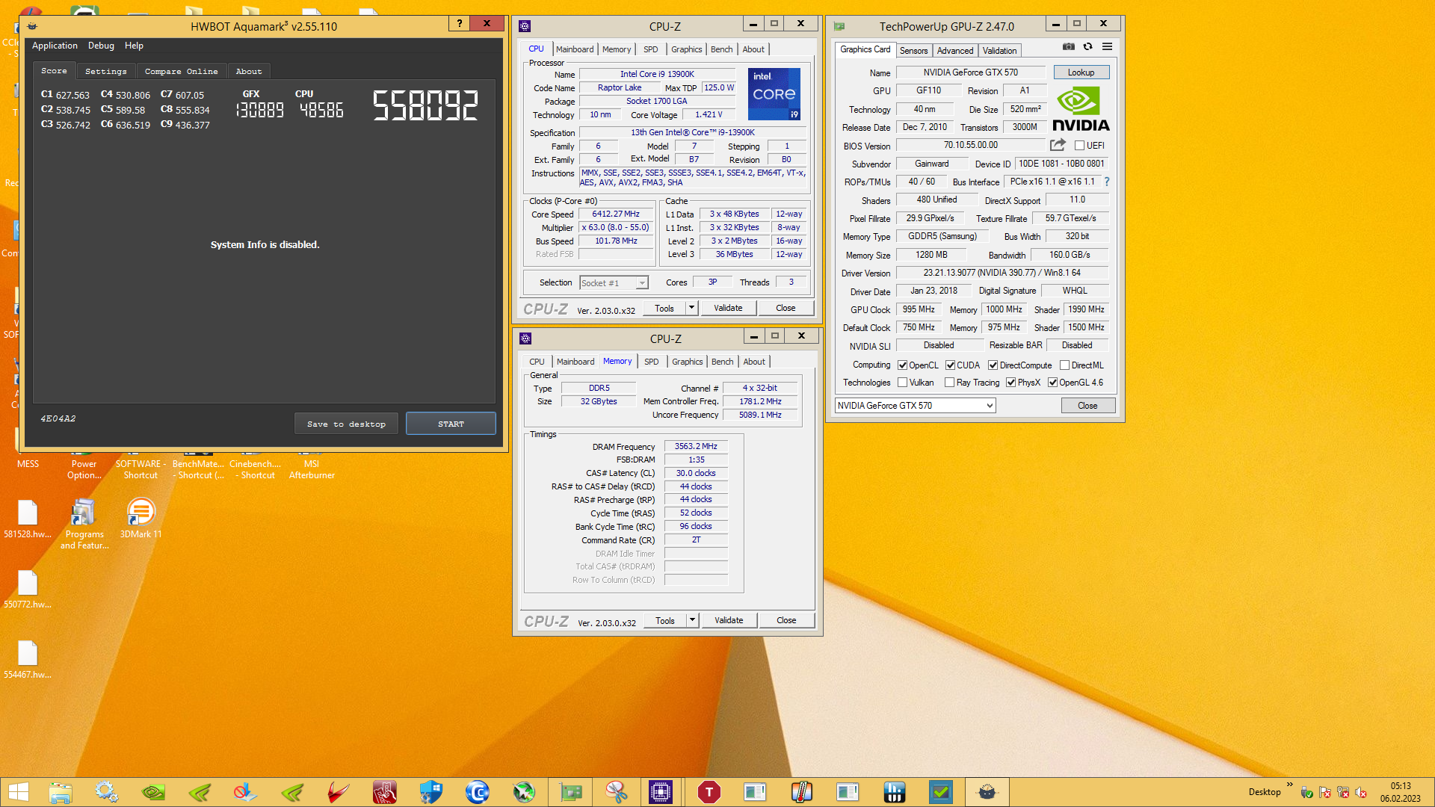Screen dimensions: 1435x807
Task: Click the Lookup button in GPU-Z
Action: tap(1081, 72)
